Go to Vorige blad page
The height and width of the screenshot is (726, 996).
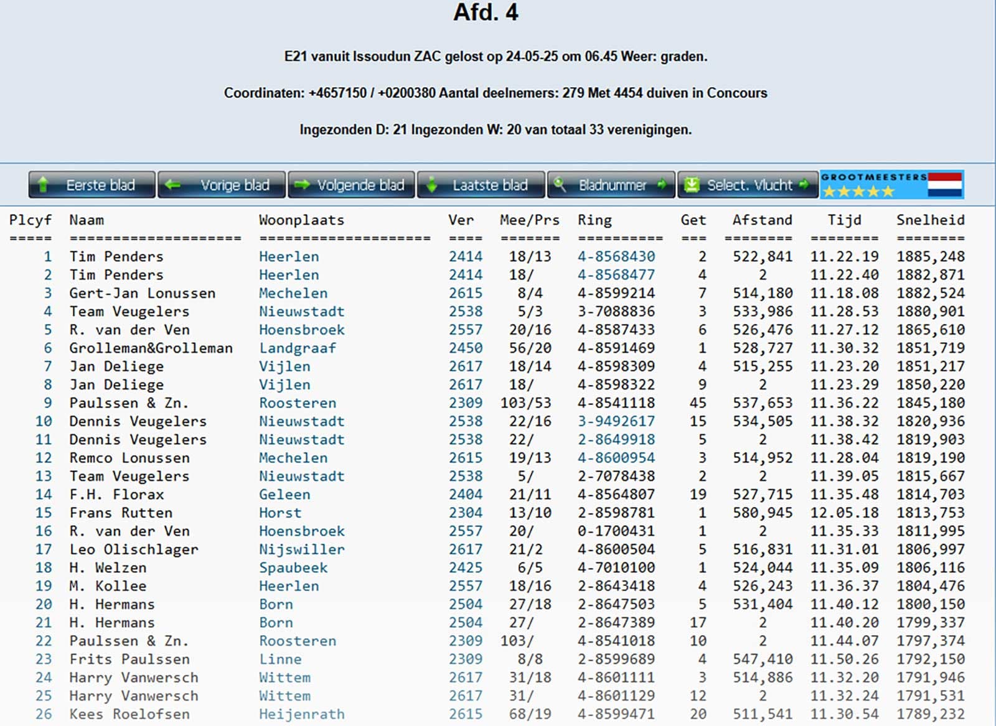[x=222, y=185]
